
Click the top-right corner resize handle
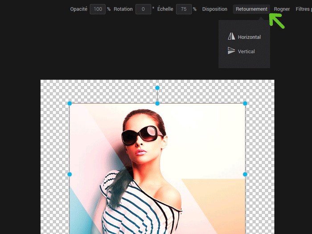click(x=245, y=103)
